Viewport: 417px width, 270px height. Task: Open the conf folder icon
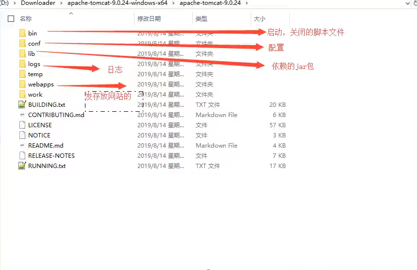point(22,43)
